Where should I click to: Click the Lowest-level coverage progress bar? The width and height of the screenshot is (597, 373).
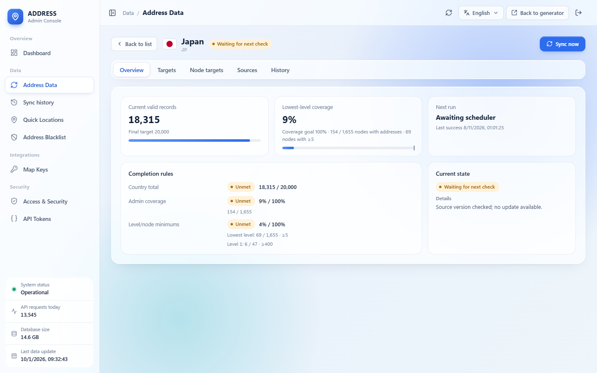click(x=348, y=148)
